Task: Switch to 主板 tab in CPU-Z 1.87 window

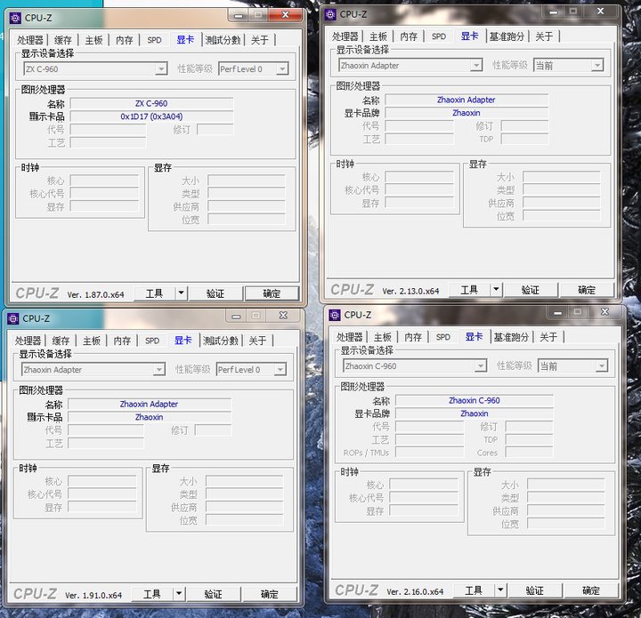Action: pyautogui.click(x=94, y=40)
